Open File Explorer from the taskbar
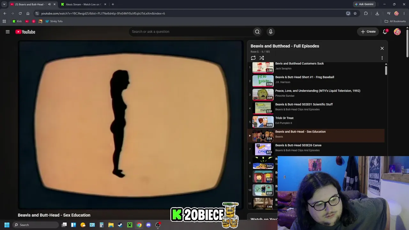Screen dimensions: 409x230 coord(111,225)
